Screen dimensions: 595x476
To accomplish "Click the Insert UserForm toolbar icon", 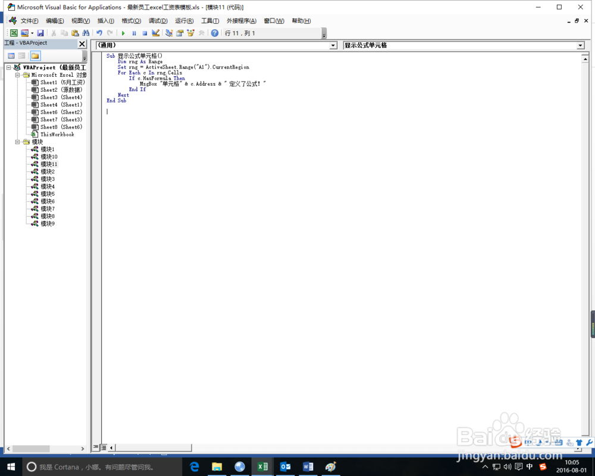I will (24, 33).
